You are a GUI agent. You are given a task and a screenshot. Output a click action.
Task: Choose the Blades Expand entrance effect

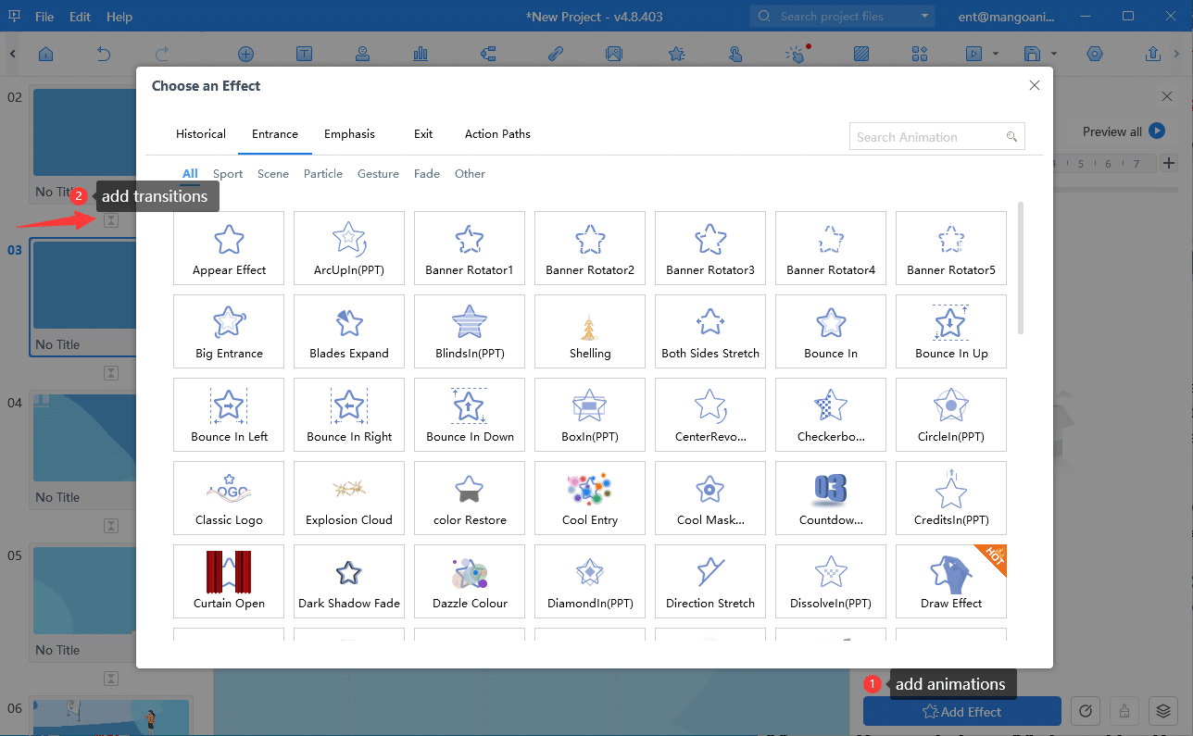click(x=349, y=331)
